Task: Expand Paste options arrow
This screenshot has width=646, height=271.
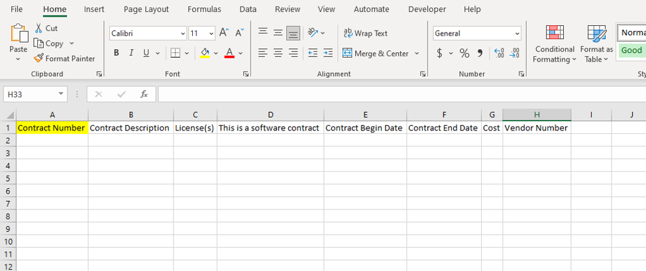Action: pyautogui.click(x=18, y=59)
